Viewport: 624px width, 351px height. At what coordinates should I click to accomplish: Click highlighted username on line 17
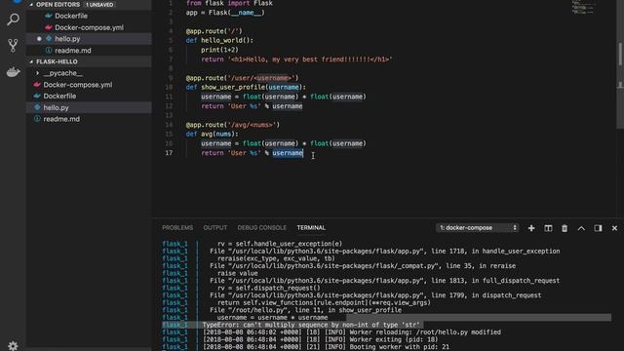pos(288,153)
